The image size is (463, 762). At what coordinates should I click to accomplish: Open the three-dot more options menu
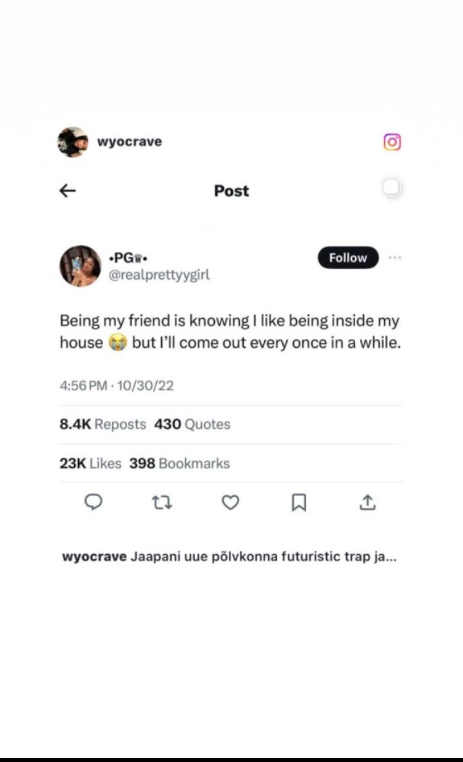395,258
